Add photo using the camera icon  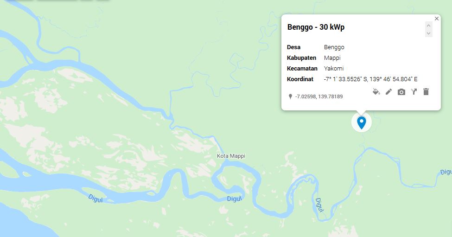[x=401, y=92]
